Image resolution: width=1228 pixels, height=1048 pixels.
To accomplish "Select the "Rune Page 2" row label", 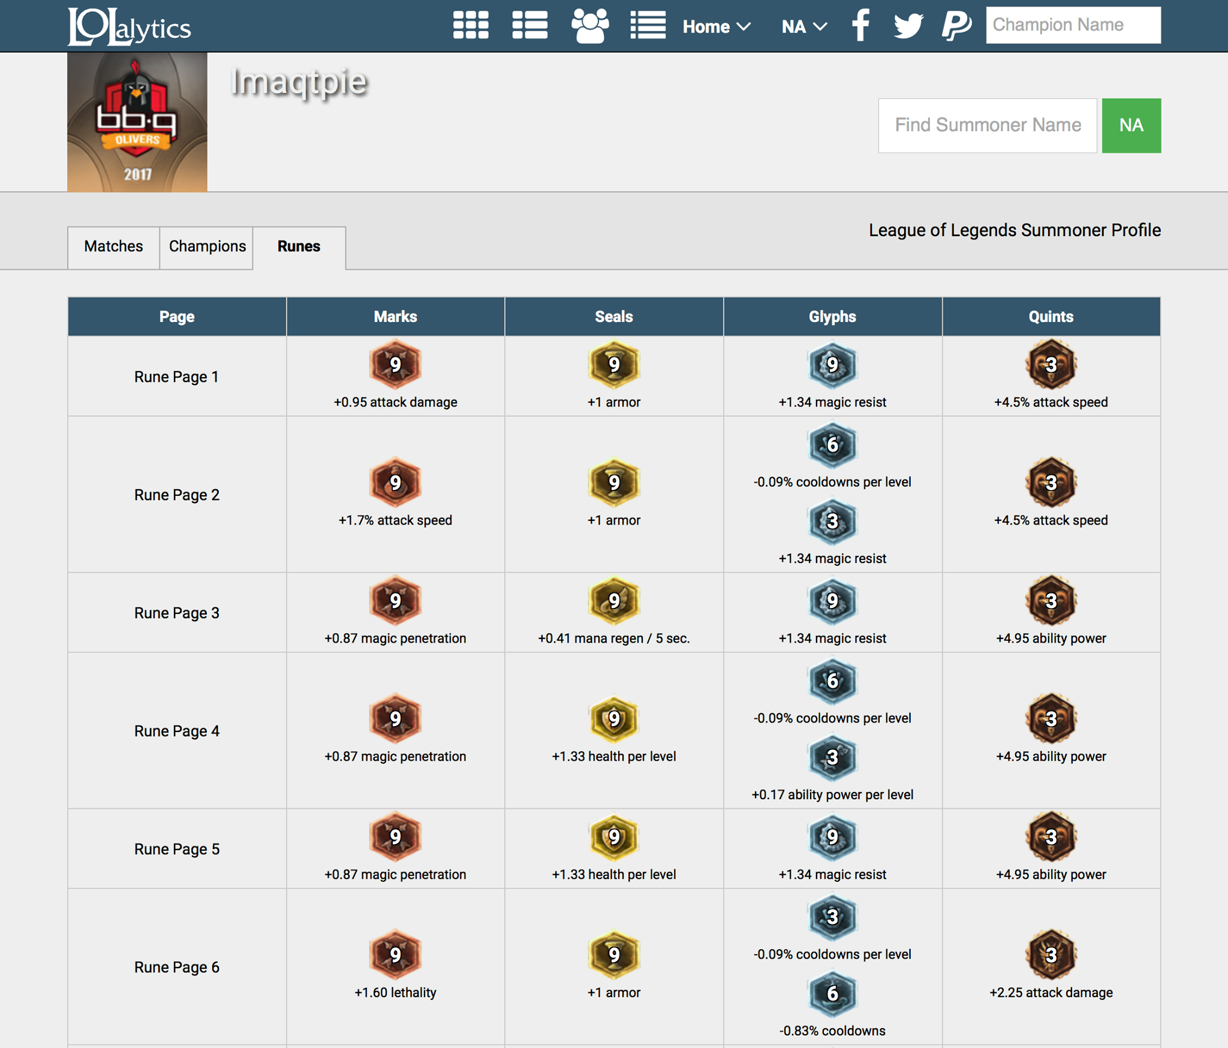I will click(x=177, y=495).
